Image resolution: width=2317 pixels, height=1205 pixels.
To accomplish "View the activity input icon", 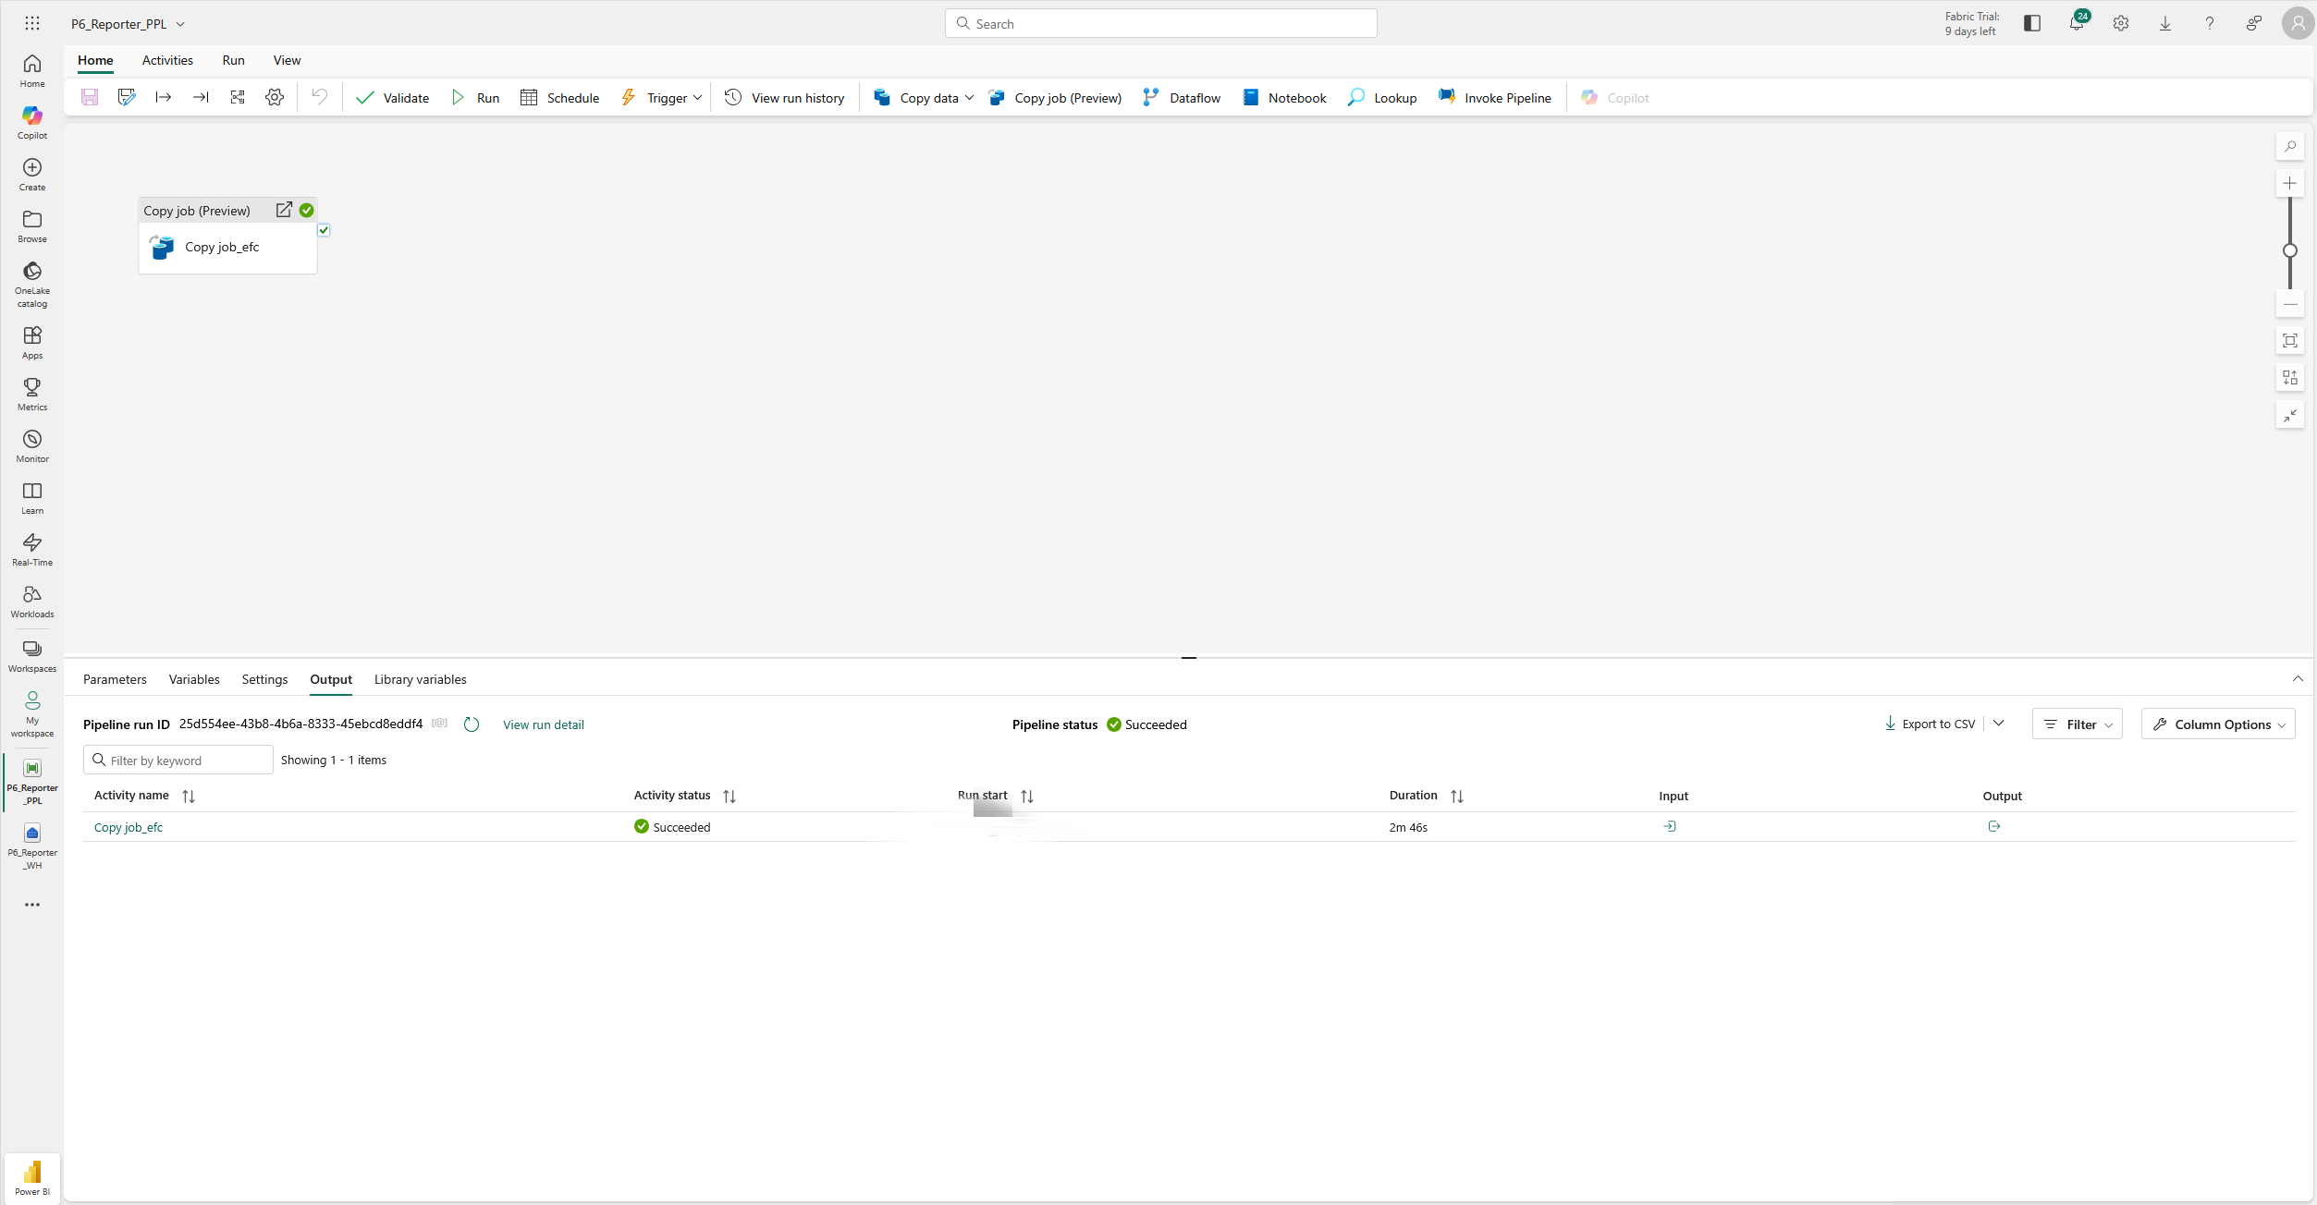I will pos(1669,826).
